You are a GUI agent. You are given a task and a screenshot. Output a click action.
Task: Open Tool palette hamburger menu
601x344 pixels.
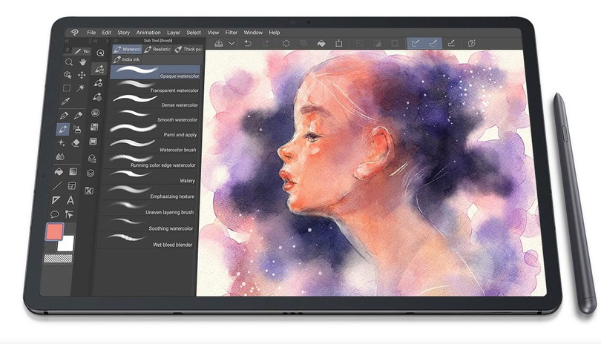[x=68, y=50]
